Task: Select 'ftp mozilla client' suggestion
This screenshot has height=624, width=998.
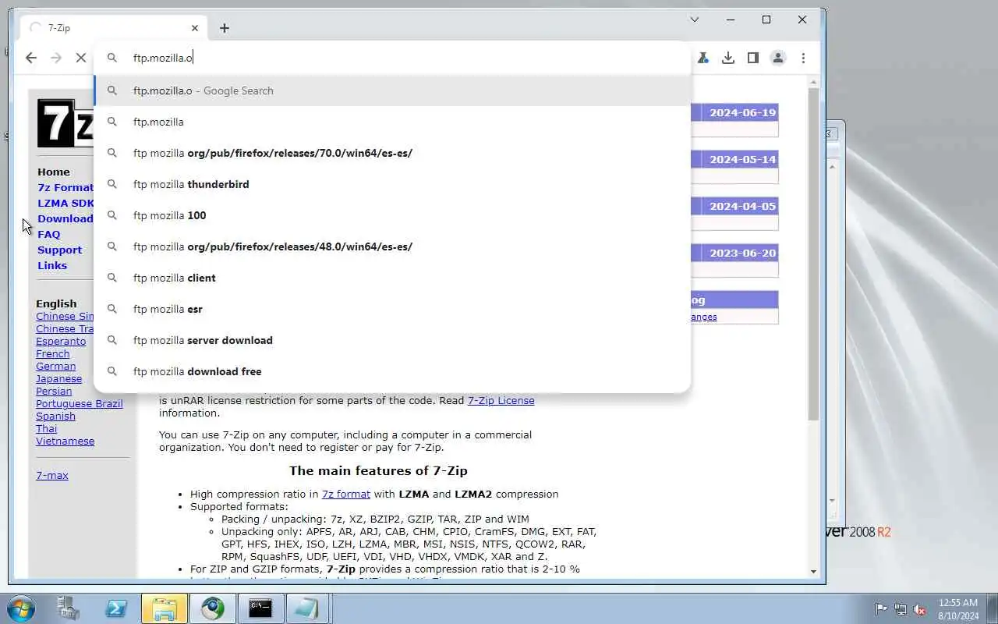Action: click(x=392, y=278)
